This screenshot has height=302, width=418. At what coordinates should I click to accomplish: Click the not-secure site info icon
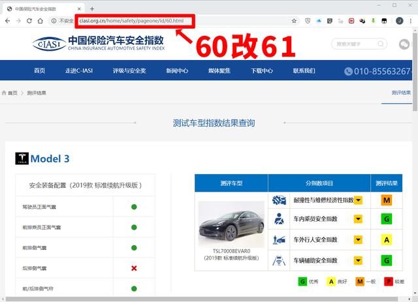[x=54, y=21]
